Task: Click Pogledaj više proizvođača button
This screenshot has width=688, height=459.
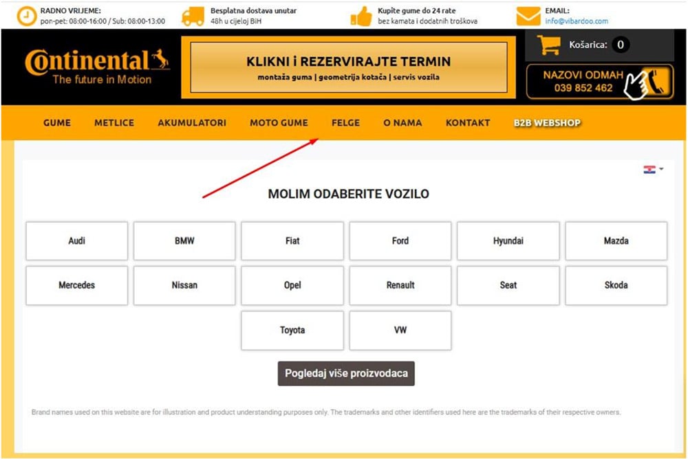Action: [346, 374]
